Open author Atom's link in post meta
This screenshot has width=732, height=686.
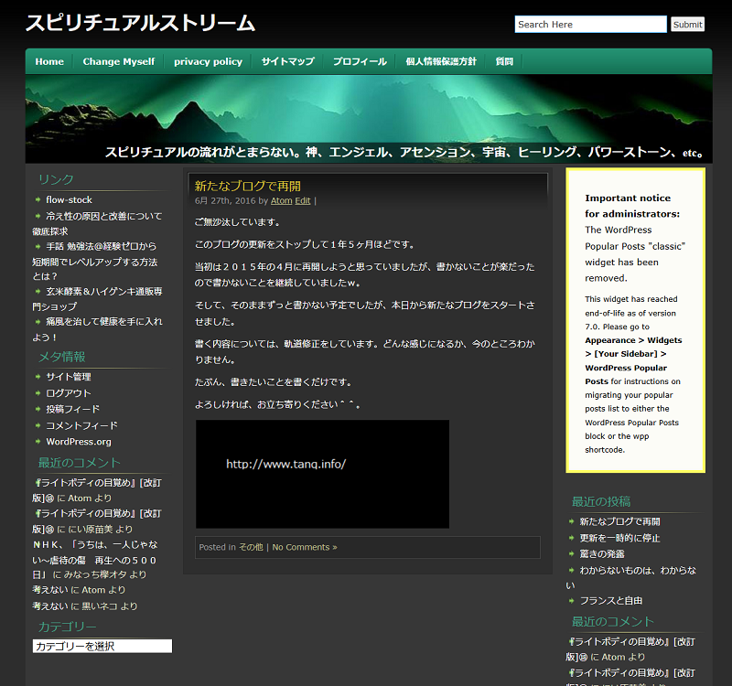pyautogui.click(x=282, y=200)
